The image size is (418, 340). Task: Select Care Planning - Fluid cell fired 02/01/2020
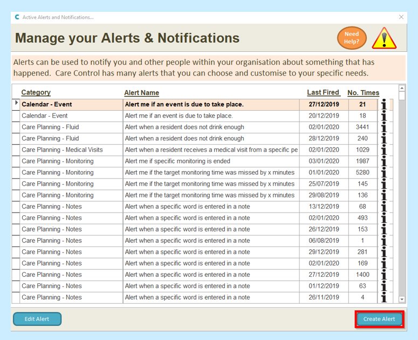pyautogui.click(x=71, y=127)
